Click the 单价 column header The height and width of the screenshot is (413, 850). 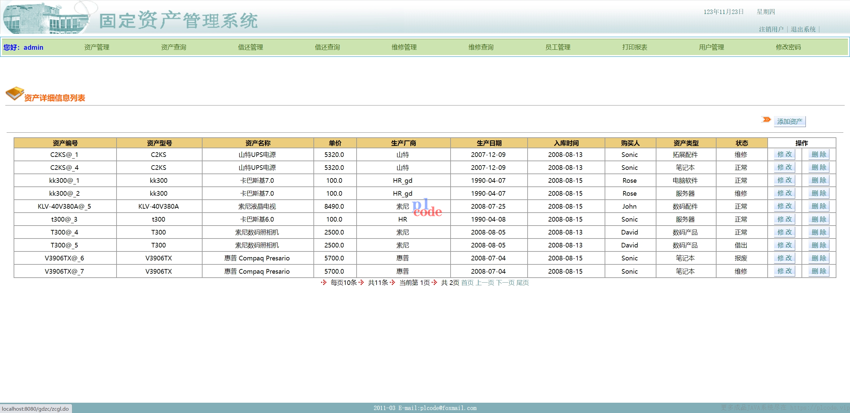pos(335,143)
